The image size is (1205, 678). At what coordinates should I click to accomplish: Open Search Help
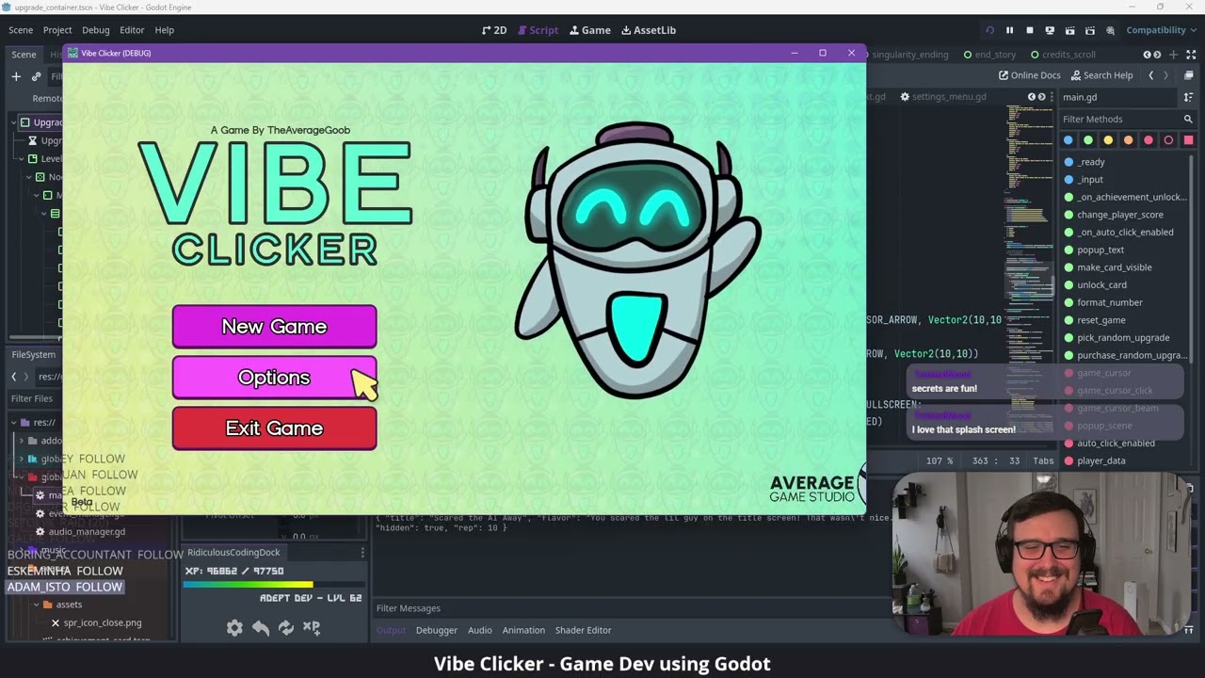pos(1101,75)
